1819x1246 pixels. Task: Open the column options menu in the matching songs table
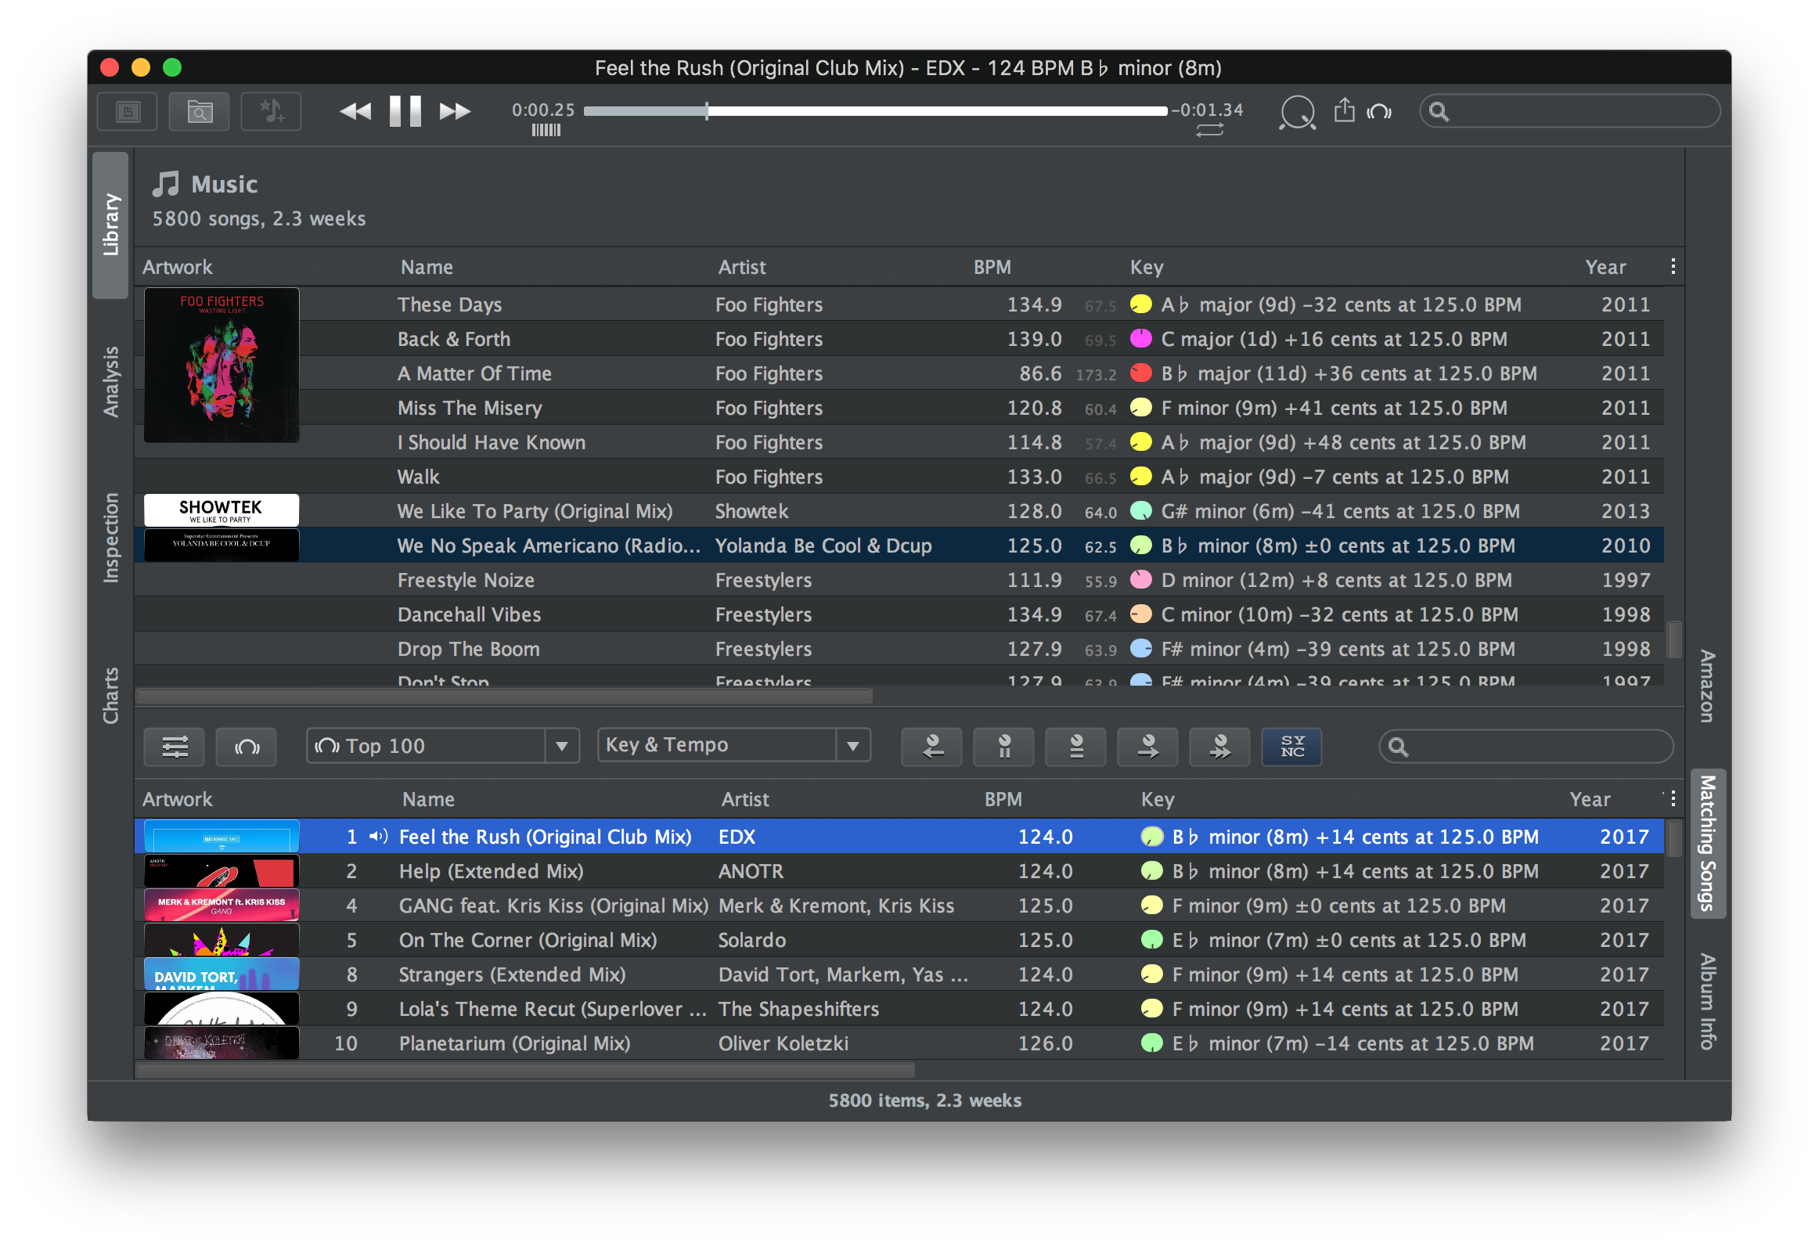pyautogui.click(x=1673, y=798)
